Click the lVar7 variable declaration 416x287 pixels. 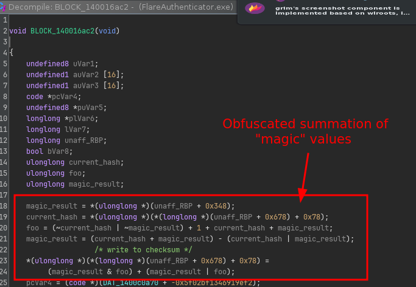click(x=72, y=130)
